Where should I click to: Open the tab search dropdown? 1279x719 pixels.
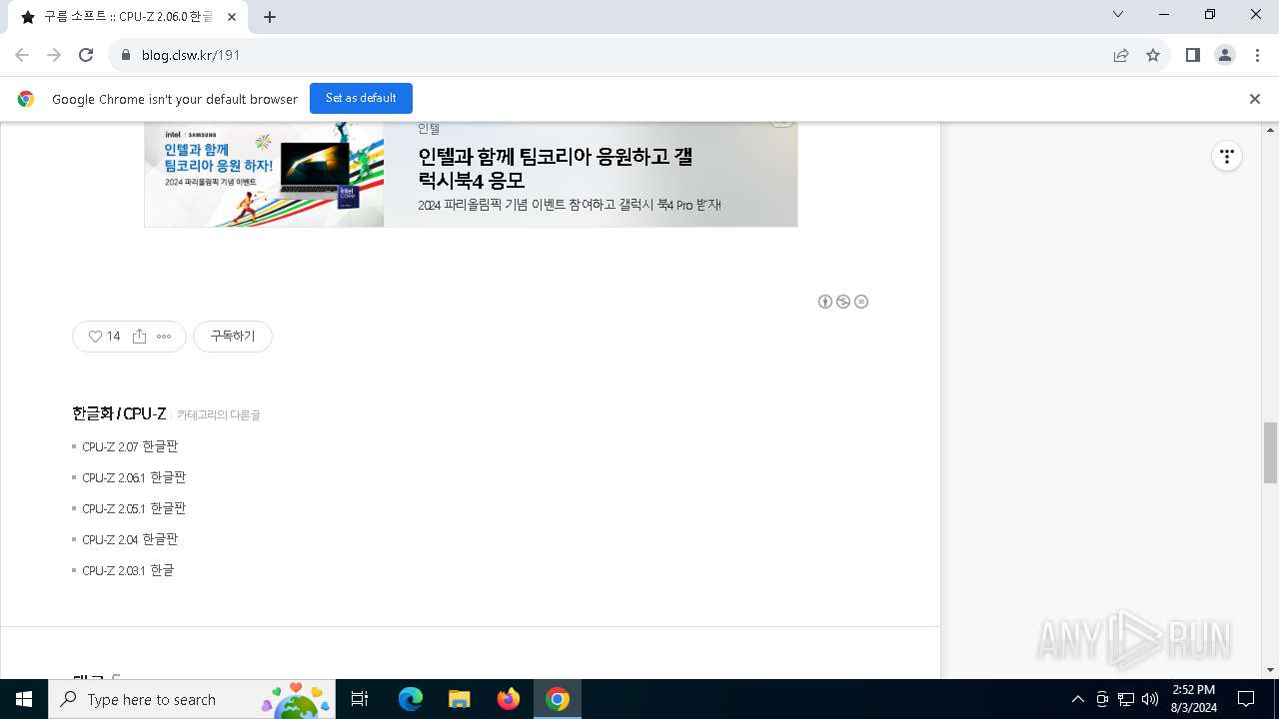pyautogui.click(x=1118, y=15)
